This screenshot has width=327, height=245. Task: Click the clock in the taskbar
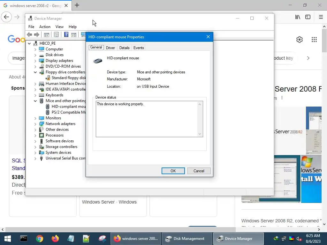pyautogui.click(x=313, y=239)
